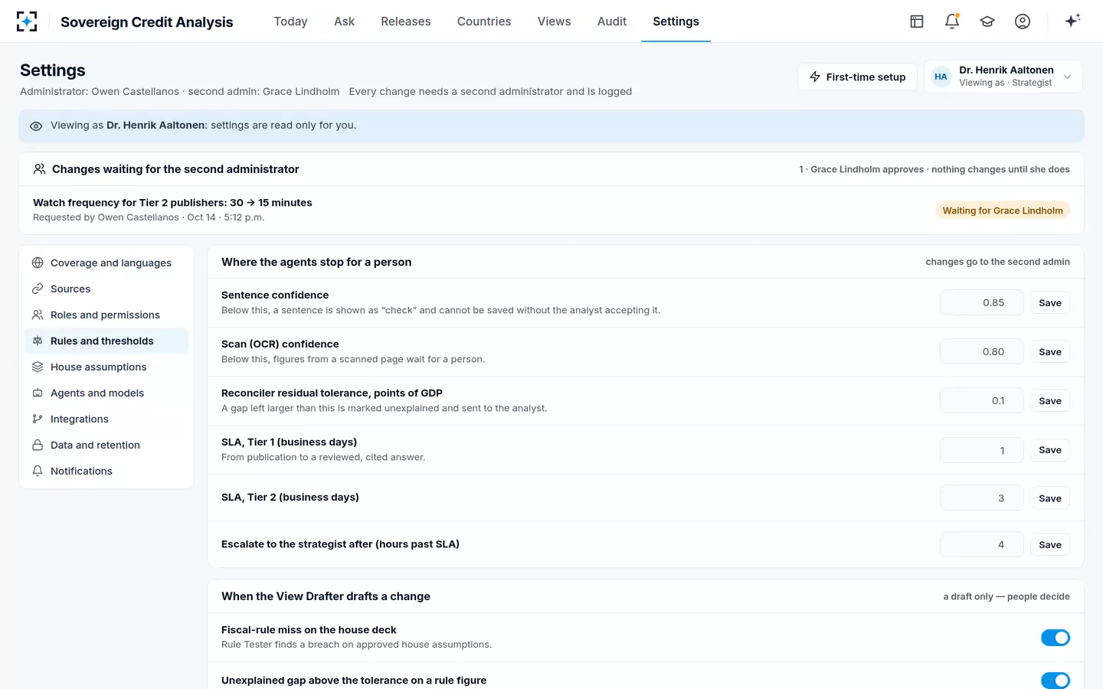Go to the Countries tab
The image size is (1103, 689).
tap(484, 21)
